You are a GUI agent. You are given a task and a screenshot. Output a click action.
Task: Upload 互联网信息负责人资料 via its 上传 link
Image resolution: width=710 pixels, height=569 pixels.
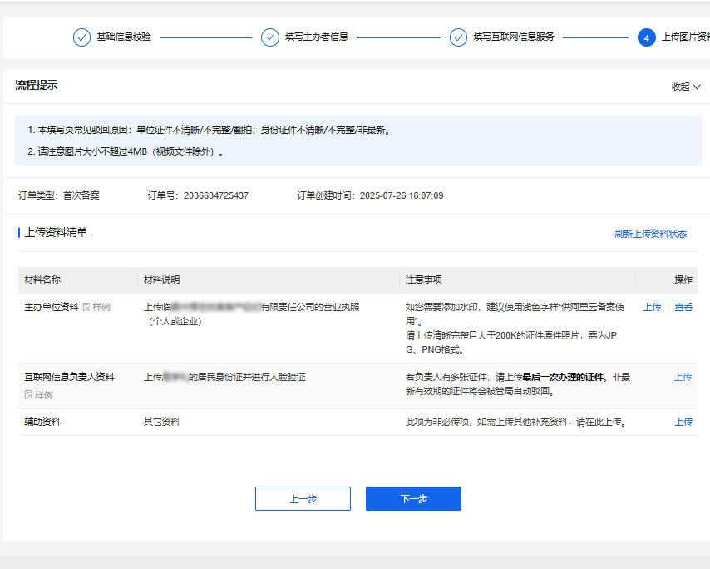pos(683,376)
